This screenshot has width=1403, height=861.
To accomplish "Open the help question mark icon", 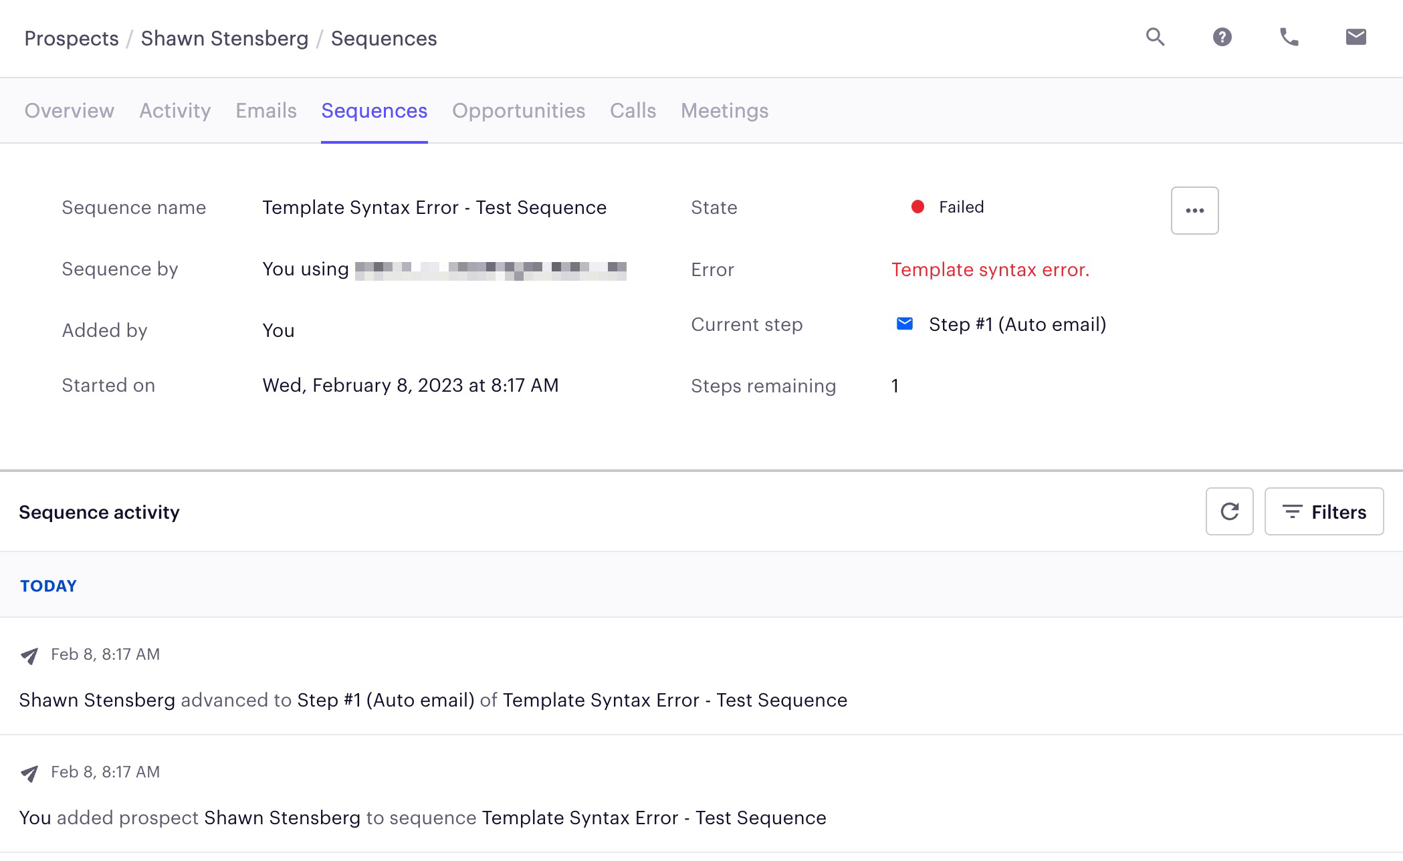I will pyautogui.click(x=1222, y=37).
